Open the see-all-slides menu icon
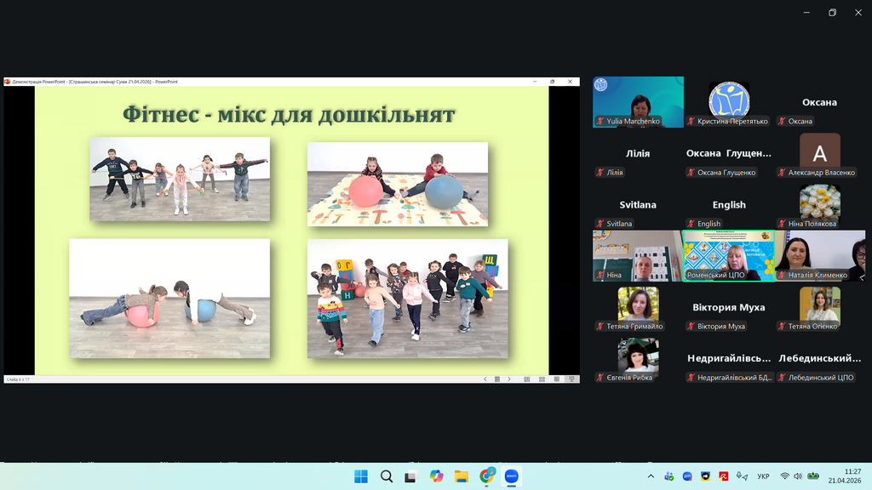Screen dimensions: 872x490 pos(497,379)
